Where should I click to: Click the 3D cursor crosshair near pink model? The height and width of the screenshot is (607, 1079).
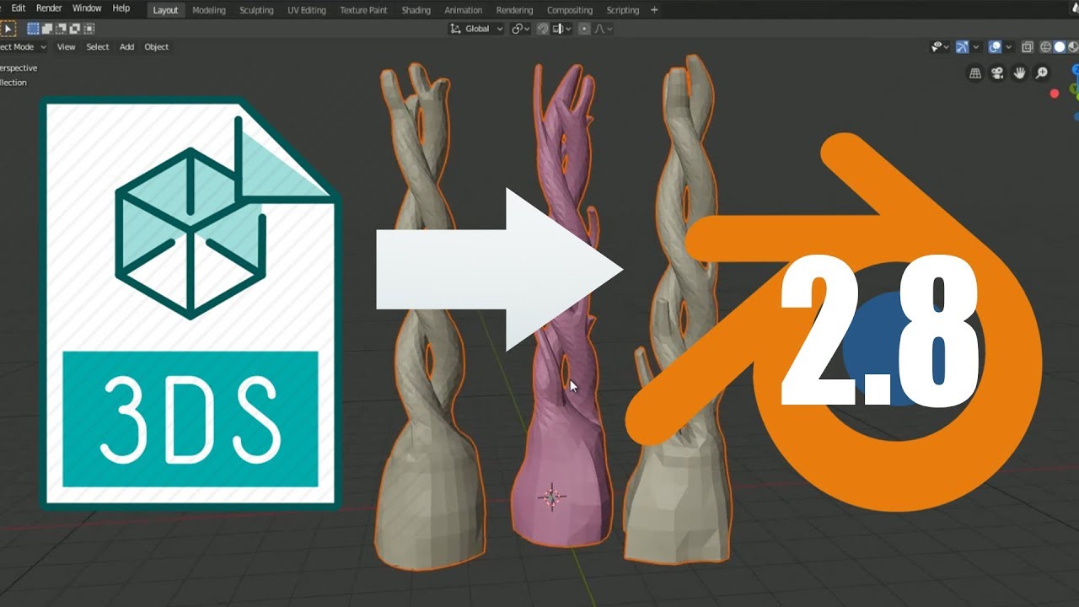(551, 497)
